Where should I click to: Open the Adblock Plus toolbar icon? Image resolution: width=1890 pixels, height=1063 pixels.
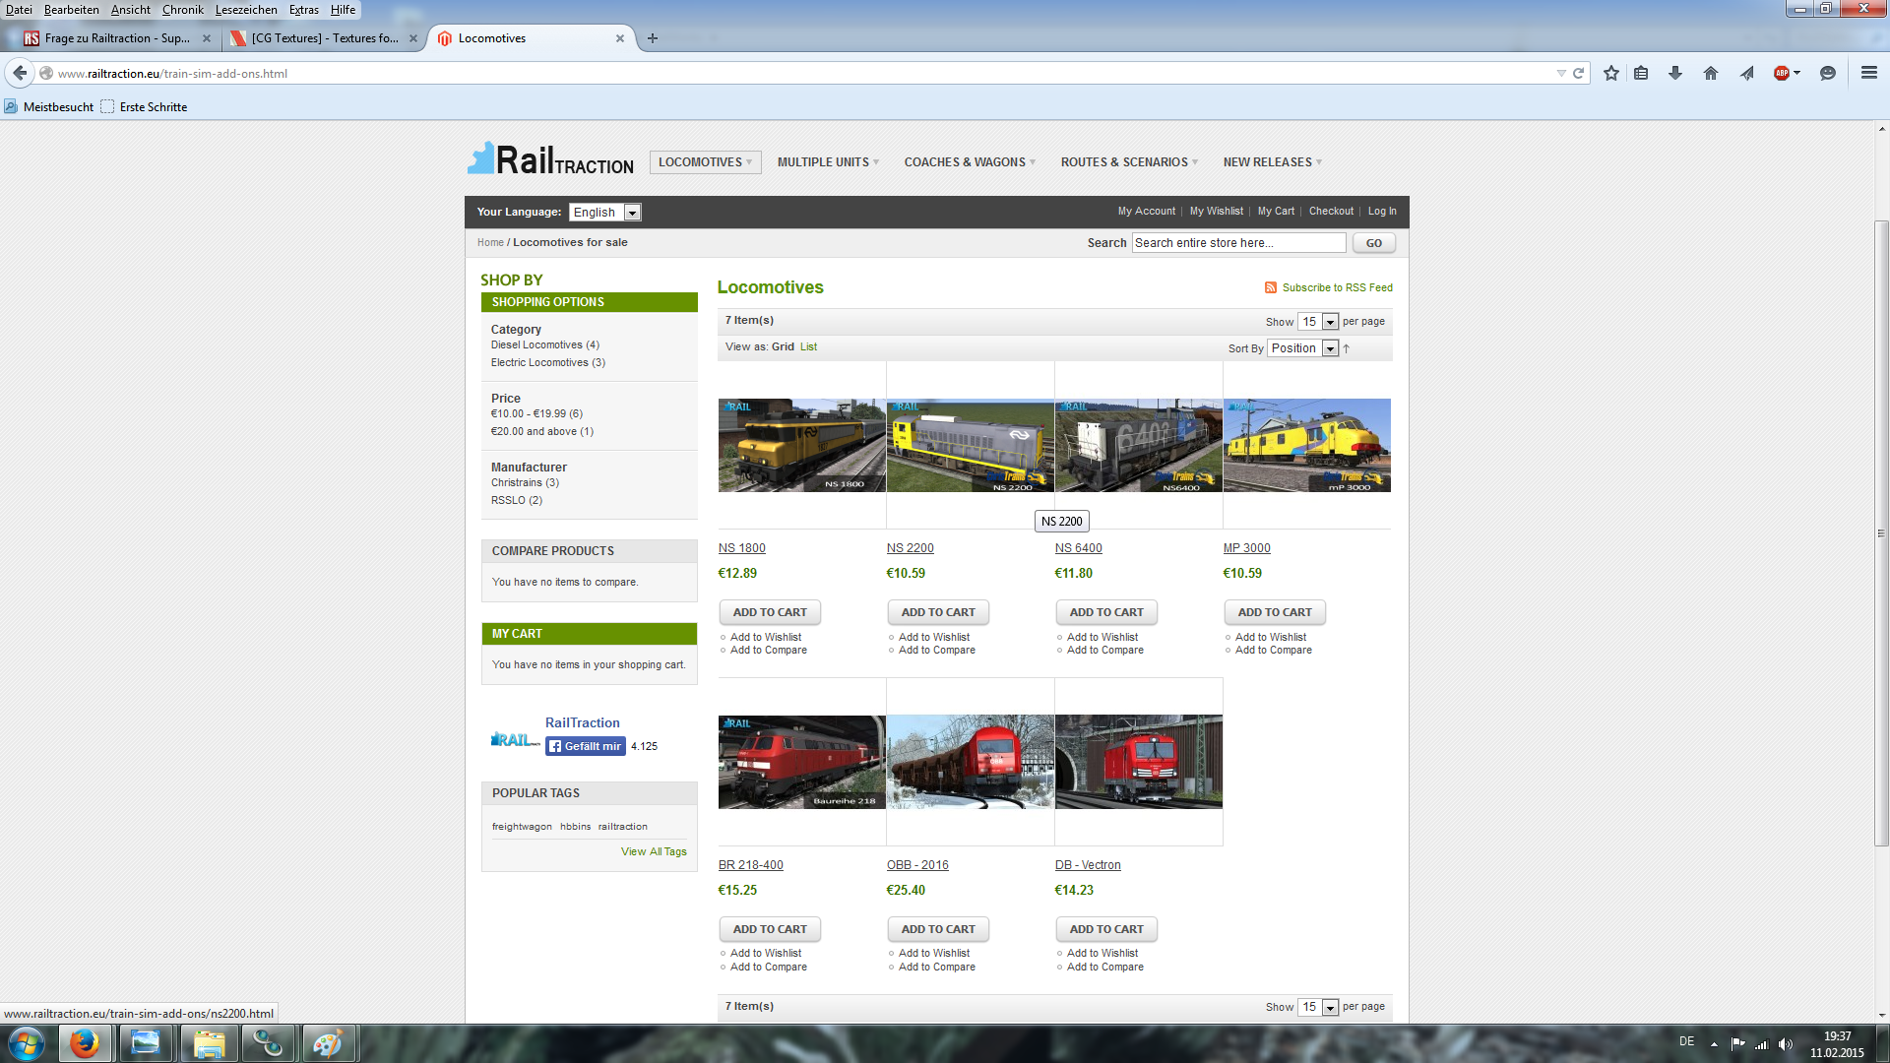pos(1782,73)
